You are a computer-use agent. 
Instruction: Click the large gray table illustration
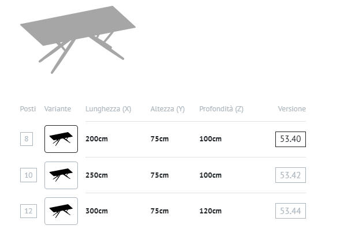click(78, 40)
